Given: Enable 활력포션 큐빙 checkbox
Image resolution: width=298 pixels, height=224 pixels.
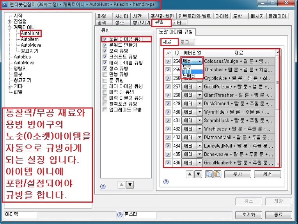Looking at the screenshot, I should (105, 104).
